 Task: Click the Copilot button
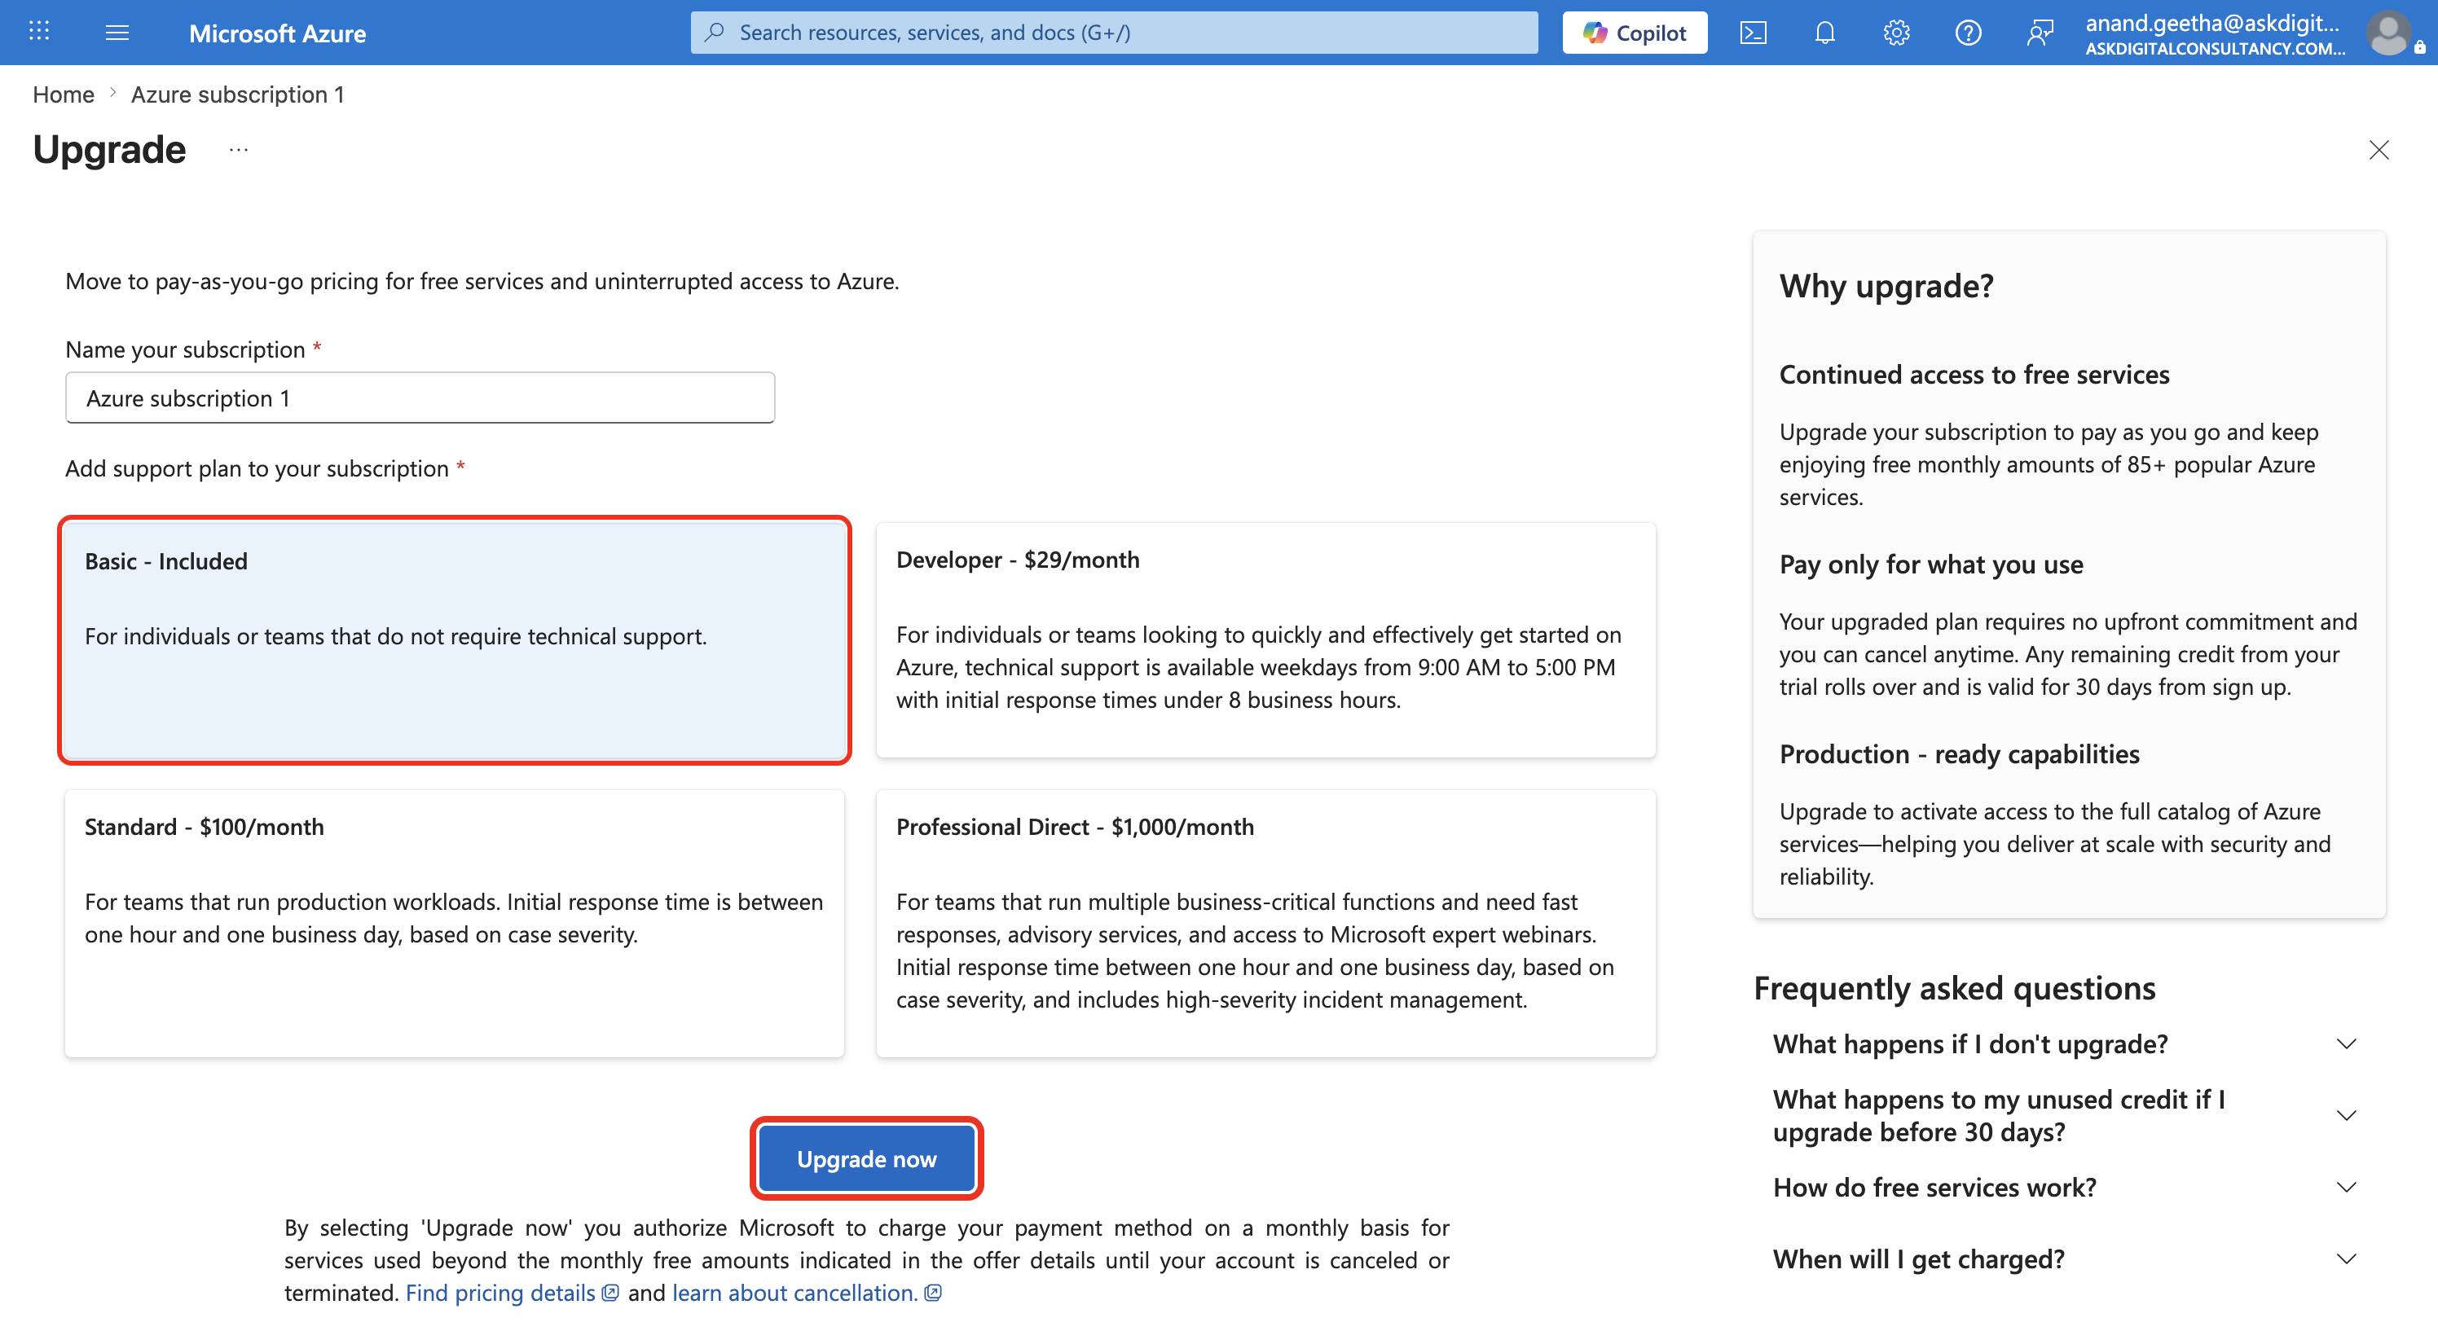coord(1635,33)
